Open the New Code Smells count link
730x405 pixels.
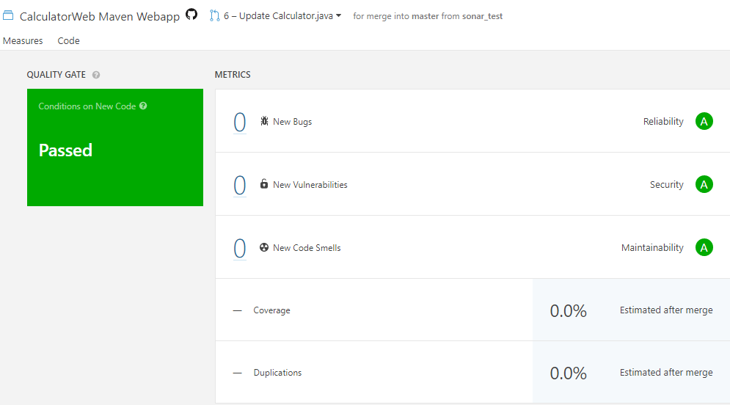239,248
